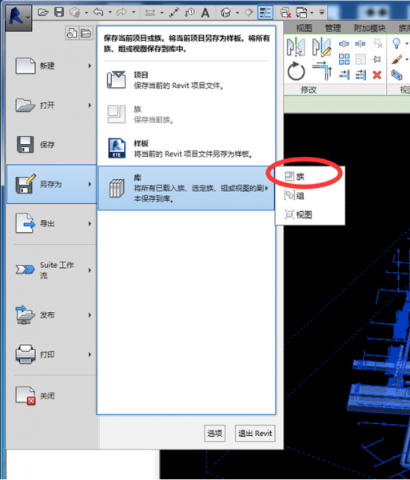Choose 视图 (View) in library submenu
This screenshot has width=410, height=480.
click(310, 214)
